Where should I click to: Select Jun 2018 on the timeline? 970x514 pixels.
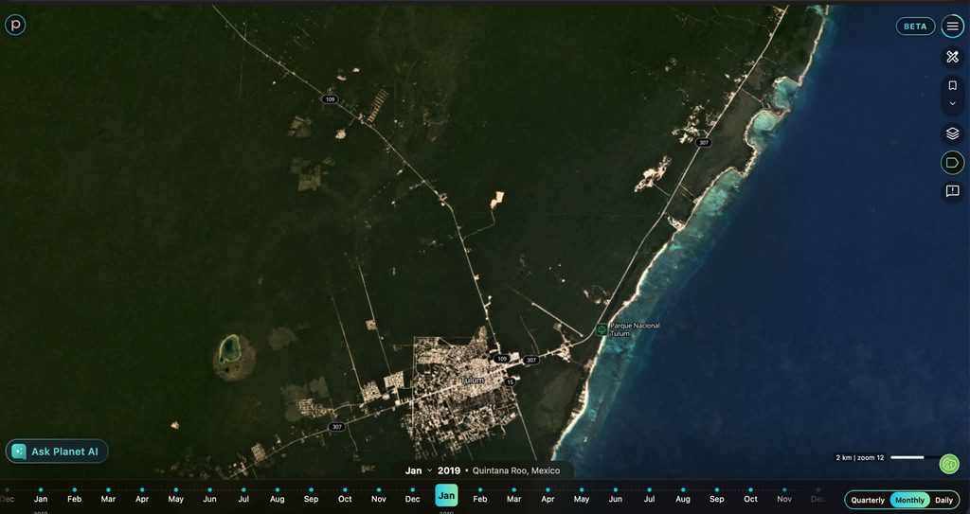click(x=209, y=499)
